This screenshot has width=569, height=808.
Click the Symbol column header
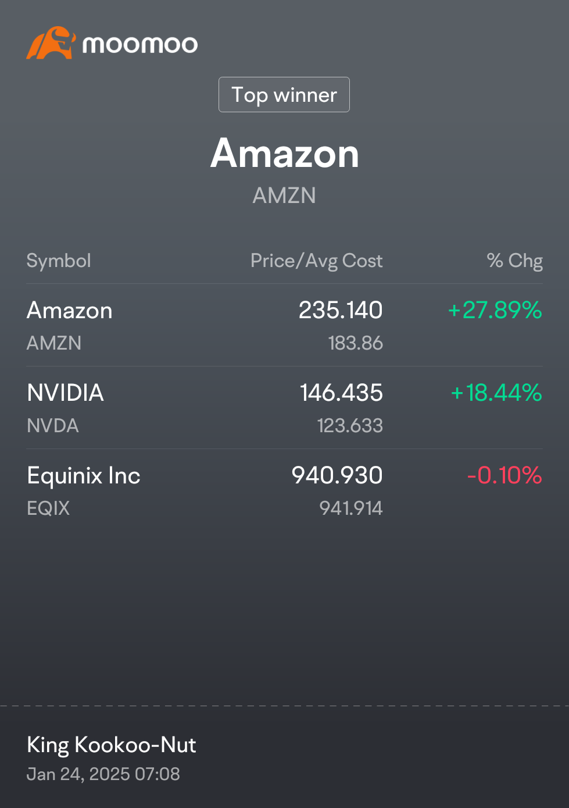[59, 261]
